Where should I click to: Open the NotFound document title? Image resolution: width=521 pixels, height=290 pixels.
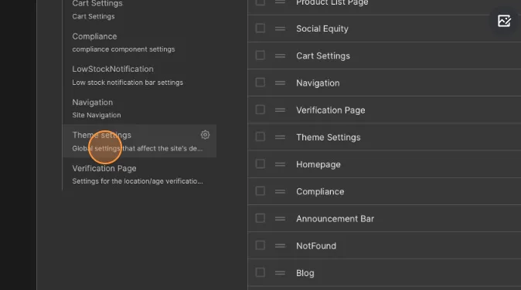tap(316, 246)
